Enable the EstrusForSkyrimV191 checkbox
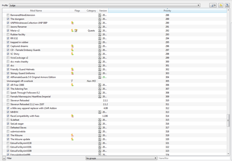Screen dimensions: 232x161 point(8,147)
